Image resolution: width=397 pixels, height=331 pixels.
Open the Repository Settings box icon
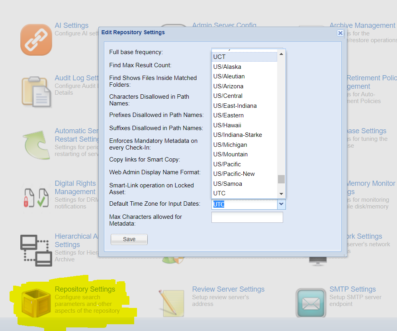[x=36, y=303]
